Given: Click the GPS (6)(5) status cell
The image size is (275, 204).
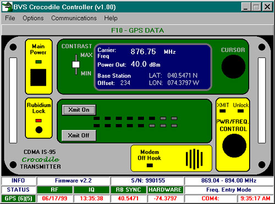Looking at the screenshot, I should point(18,199).
